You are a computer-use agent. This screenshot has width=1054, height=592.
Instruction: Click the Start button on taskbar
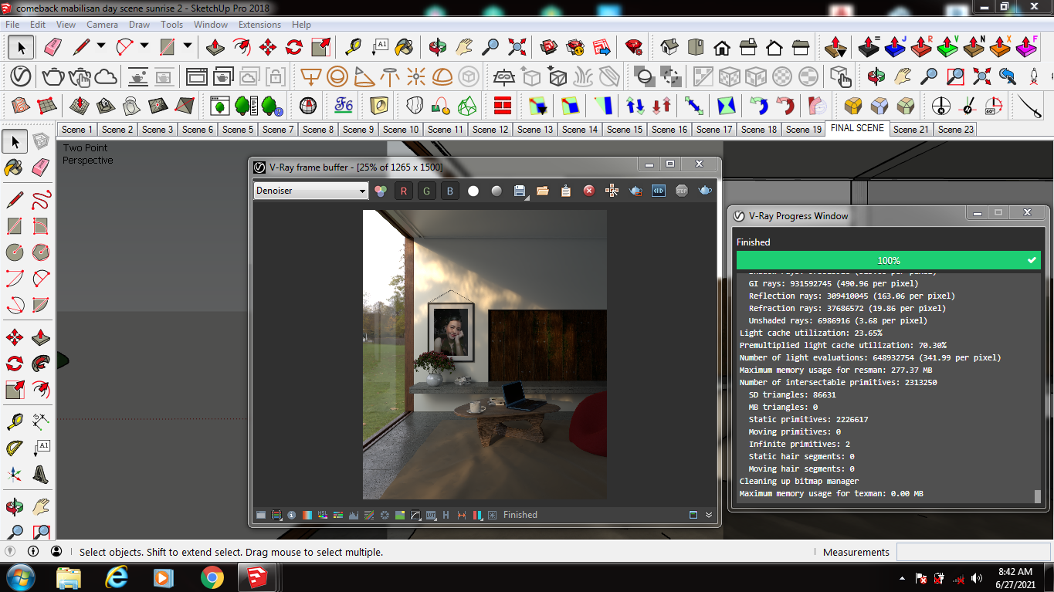tap(19, 577)
